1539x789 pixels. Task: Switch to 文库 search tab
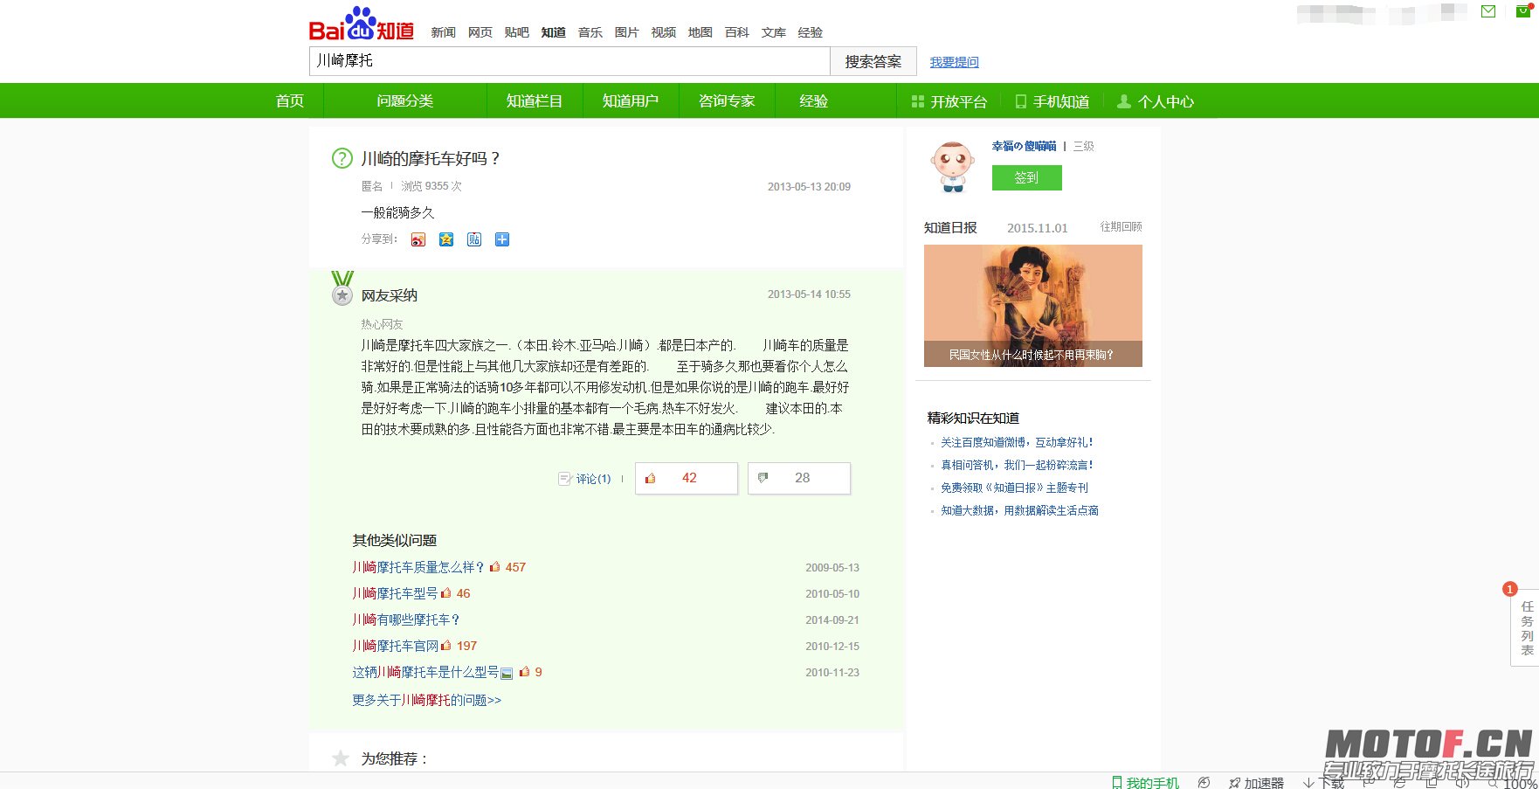coord(774,32)
